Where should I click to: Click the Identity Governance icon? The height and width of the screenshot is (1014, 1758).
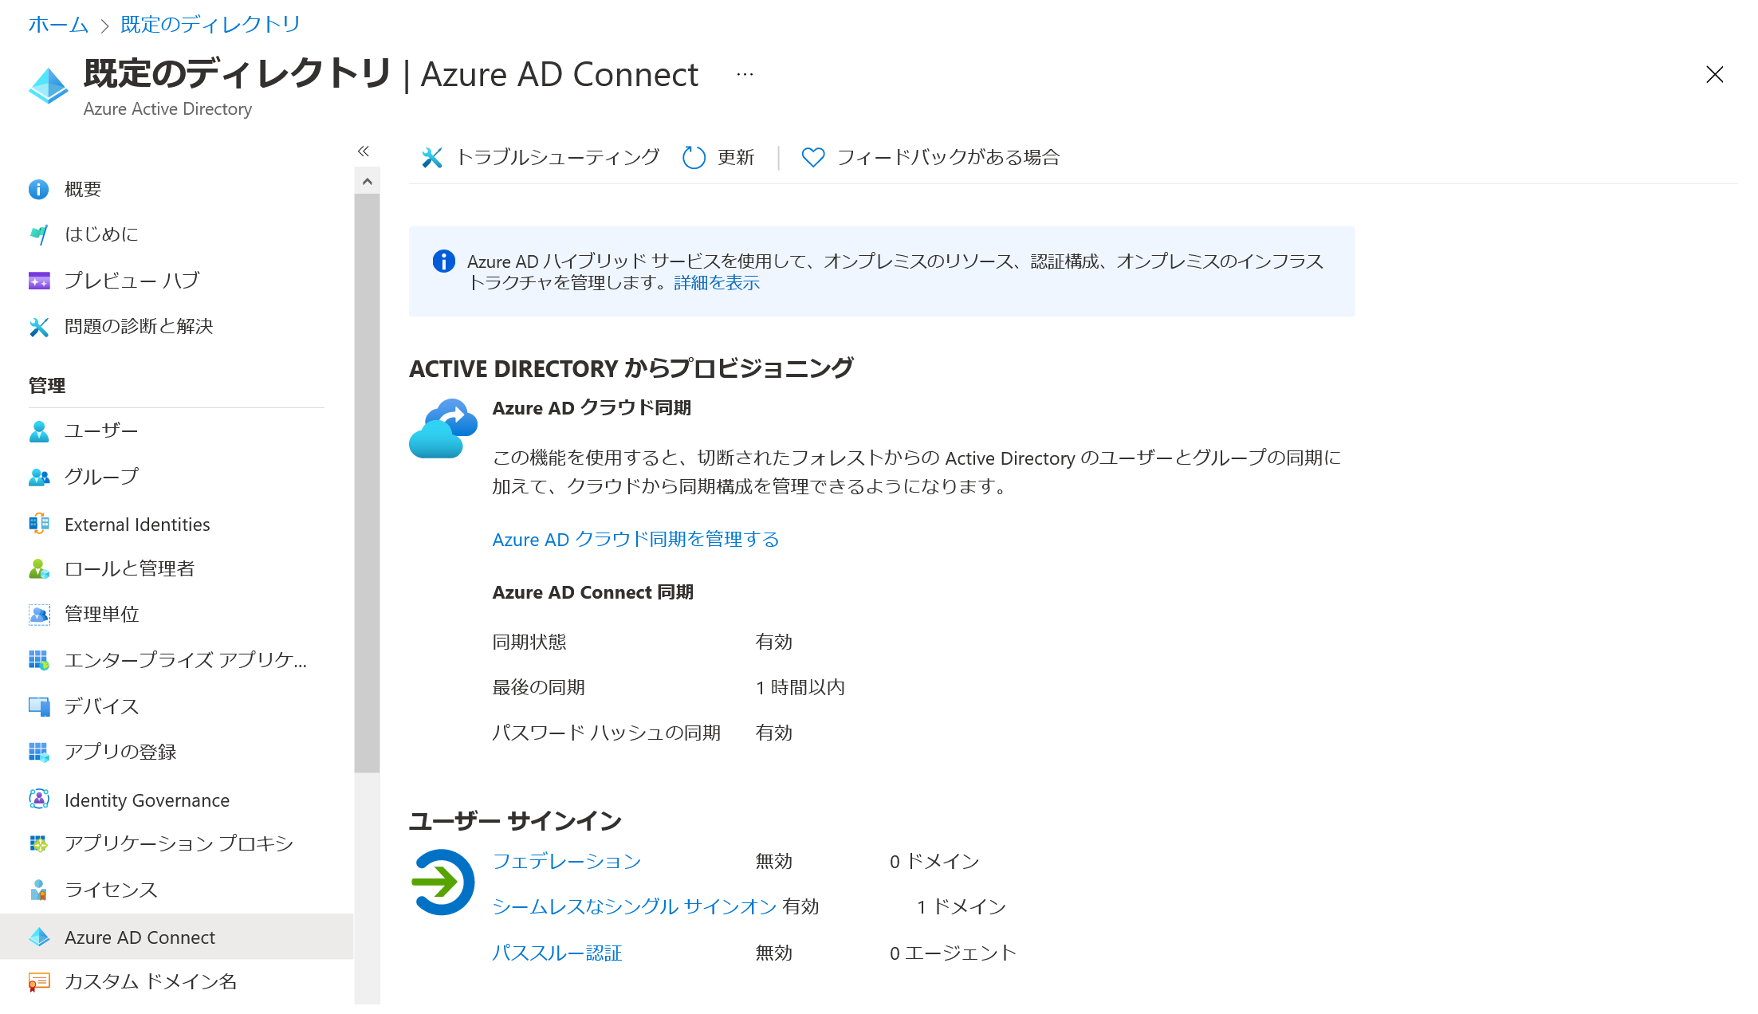pyautogui.click(x=38, y=799)
